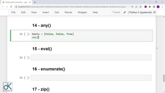This screenshot has width=165, height=93.
Task: Bookmark this page with the star icon
Action: tap(141, 7)
